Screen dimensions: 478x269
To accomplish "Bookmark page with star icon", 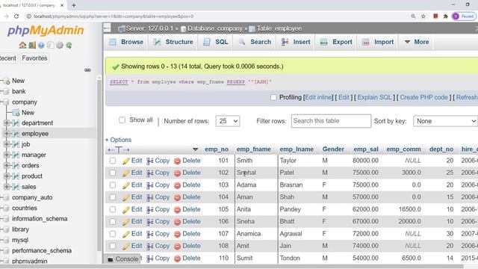I will coord(423,16).
